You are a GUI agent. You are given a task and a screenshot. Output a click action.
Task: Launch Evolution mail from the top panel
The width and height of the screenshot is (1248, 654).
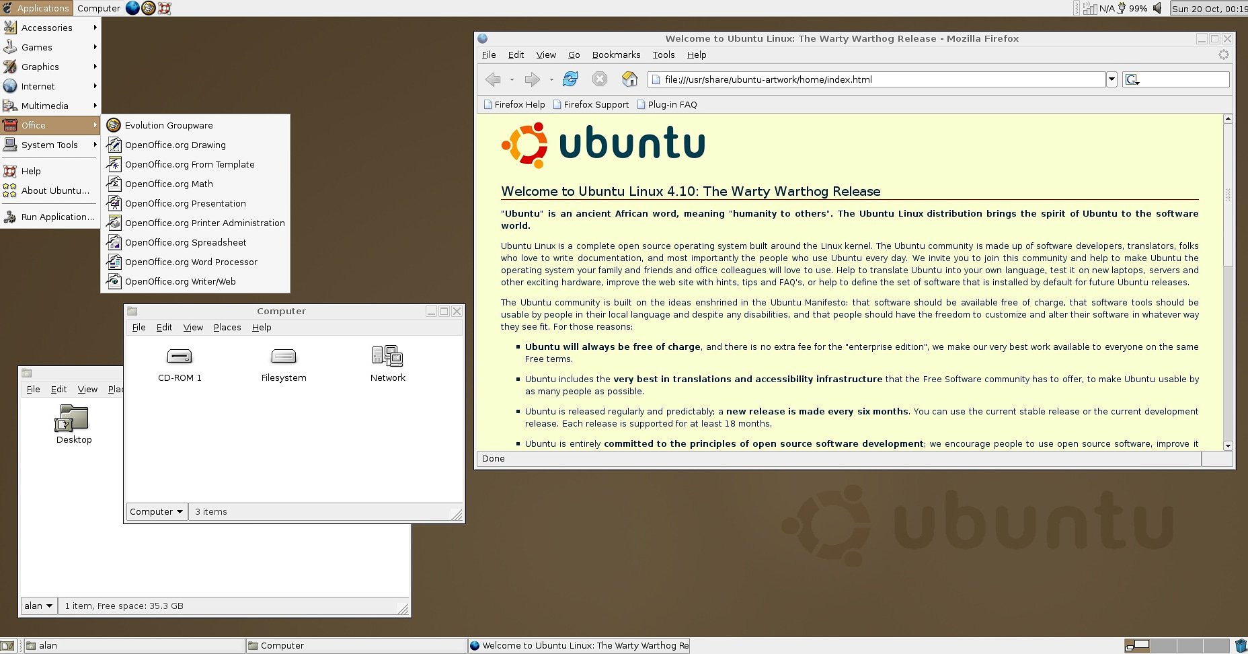pos(149,8)
